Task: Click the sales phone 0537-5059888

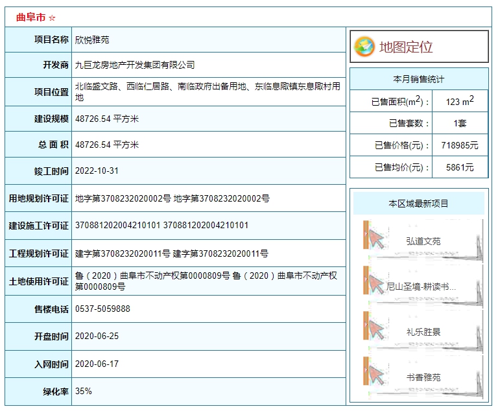Action: (102, 309)
